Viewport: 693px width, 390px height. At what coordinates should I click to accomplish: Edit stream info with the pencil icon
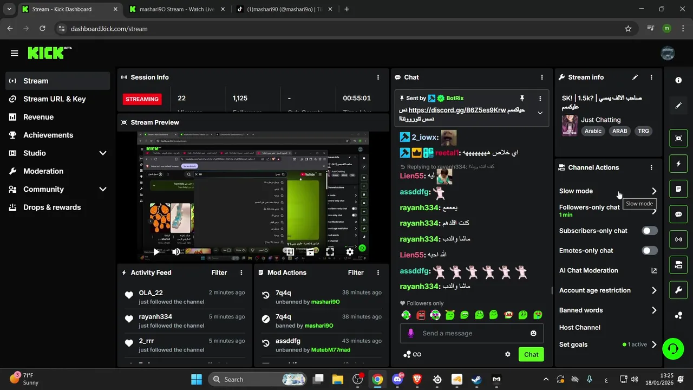[635, 77]
